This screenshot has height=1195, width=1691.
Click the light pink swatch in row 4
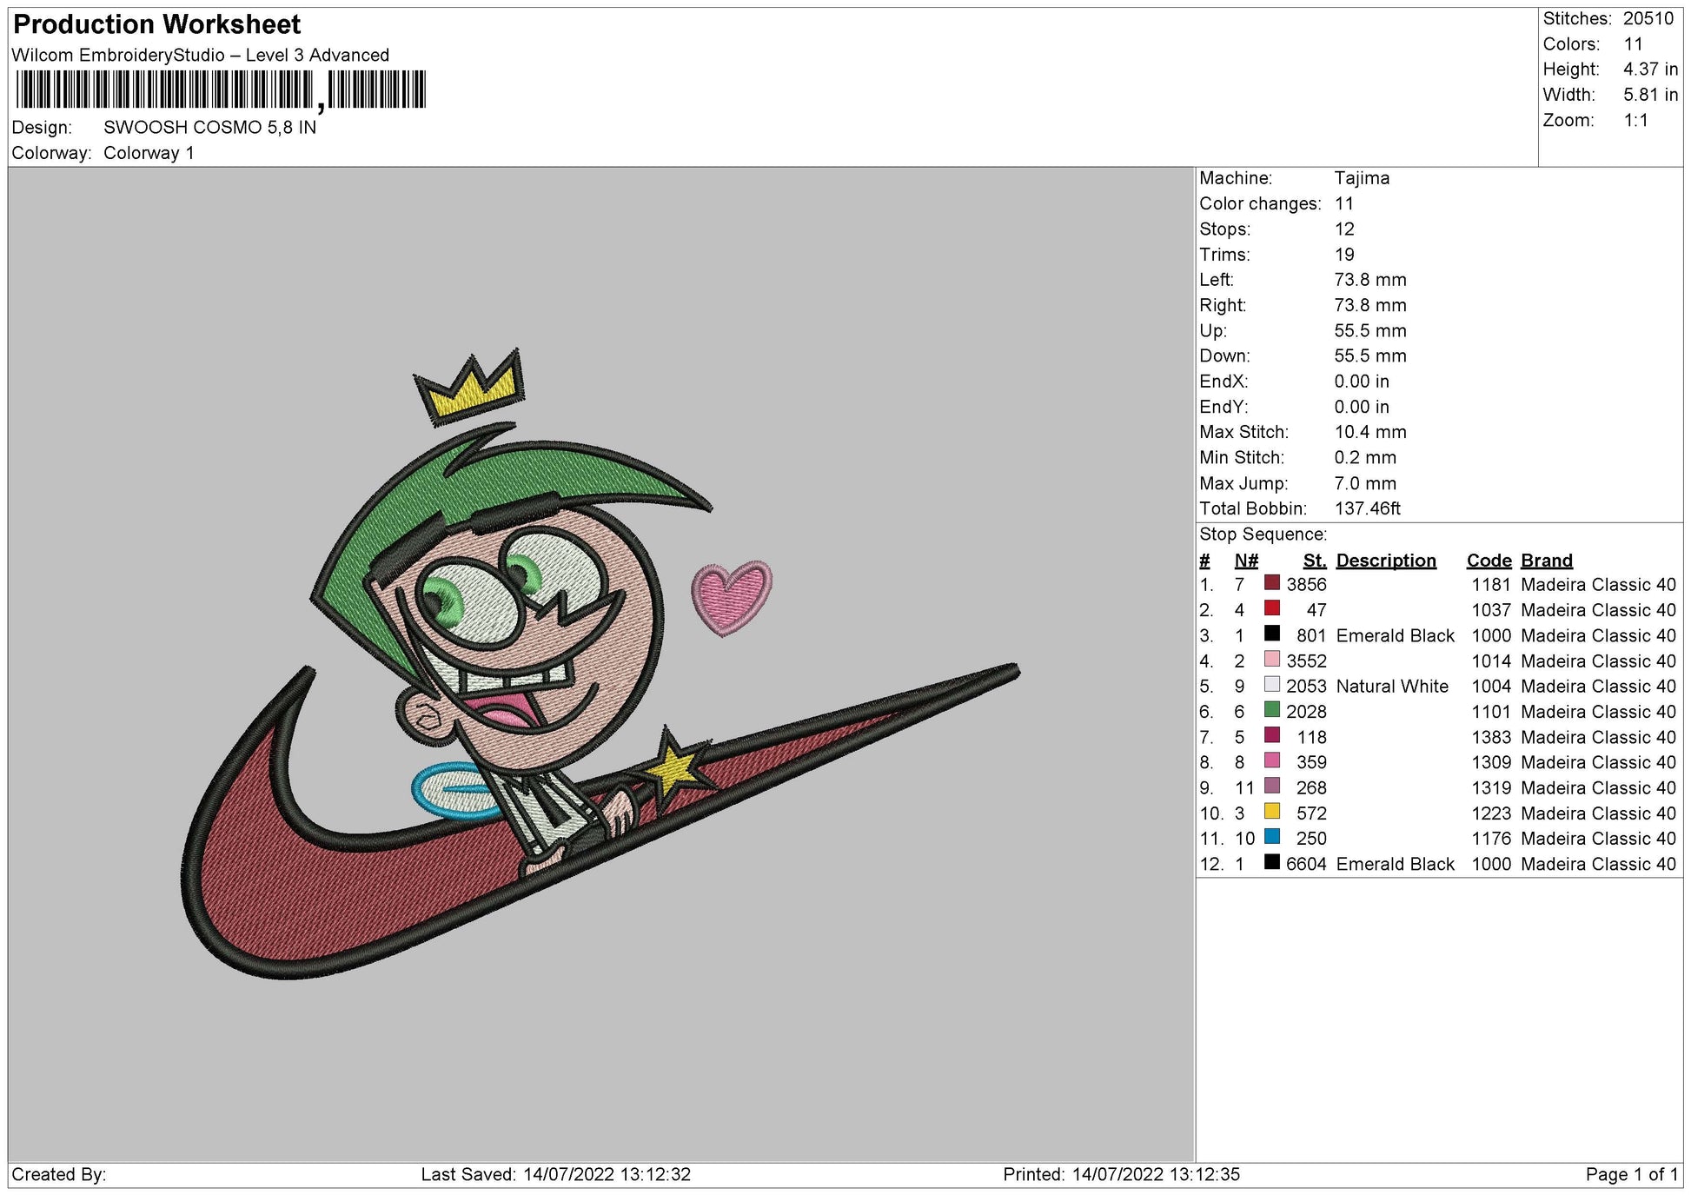pos(1272,660)
